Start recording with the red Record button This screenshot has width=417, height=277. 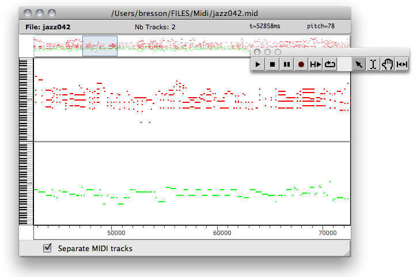(x=301, y=64)
